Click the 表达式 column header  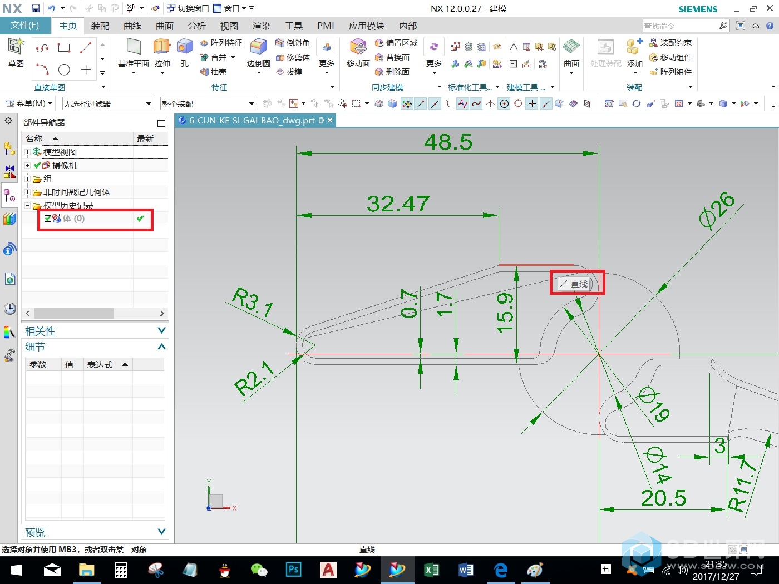pyautogui.click(x=108, y=364)
